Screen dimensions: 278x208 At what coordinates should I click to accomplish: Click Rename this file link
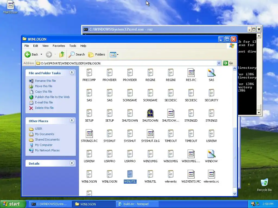[x=45, y=81]
